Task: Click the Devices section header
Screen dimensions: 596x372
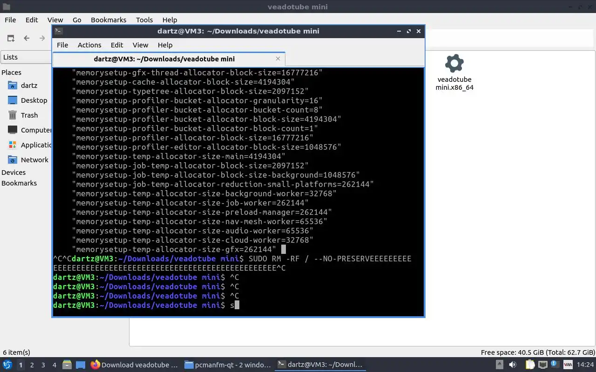Action: 14,173
